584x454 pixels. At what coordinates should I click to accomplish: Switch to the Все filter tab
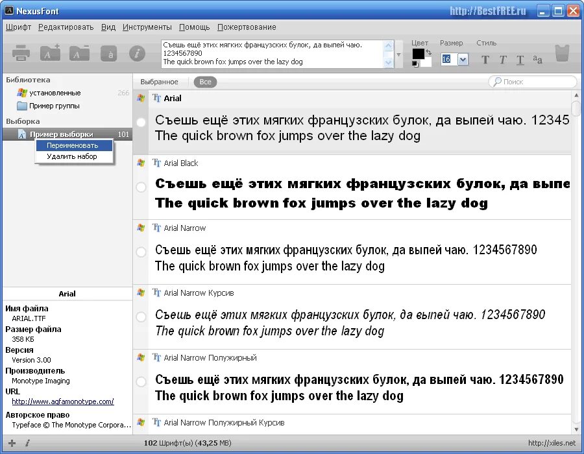click(205, 82)
